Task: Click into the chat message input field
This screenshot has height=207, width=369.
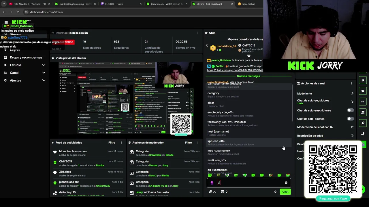Action: [x=249, y=183]
